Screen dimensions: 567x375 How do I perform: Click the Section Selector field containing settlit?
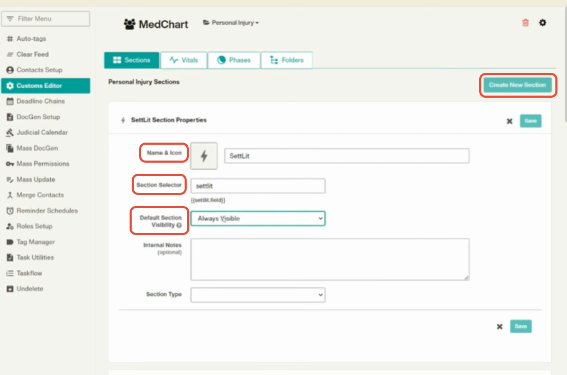[x=258, y=186]
